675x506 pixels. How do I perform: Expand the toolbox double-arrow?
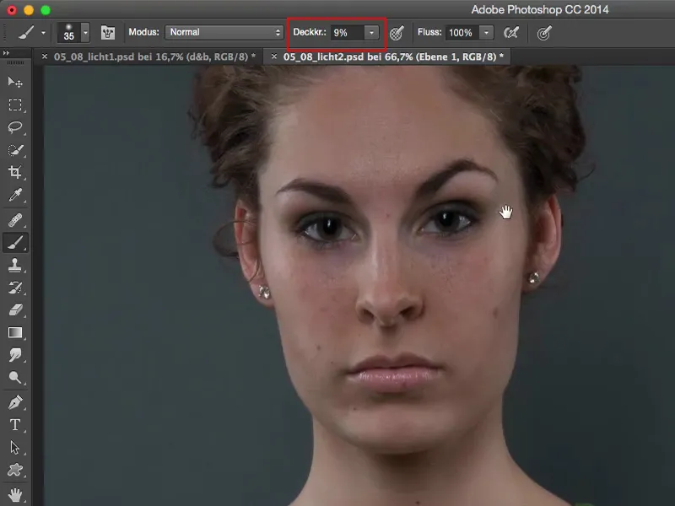tap(6, 53)
